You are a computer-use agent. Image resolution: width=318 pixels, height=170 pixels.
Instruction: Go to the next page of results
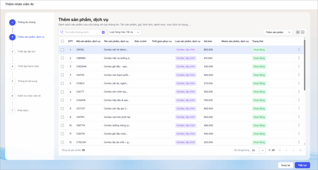pos(293,150)
